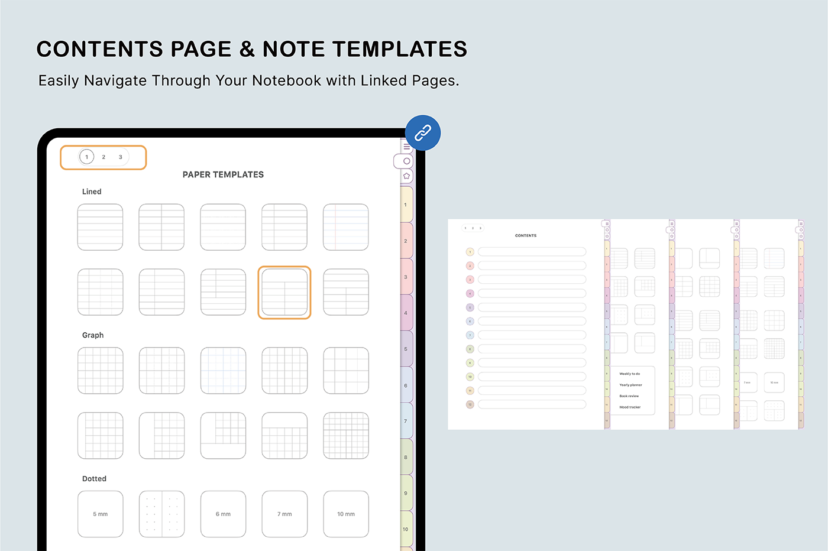Switch to page 2 in page switcher

click(x=103, y=157)
